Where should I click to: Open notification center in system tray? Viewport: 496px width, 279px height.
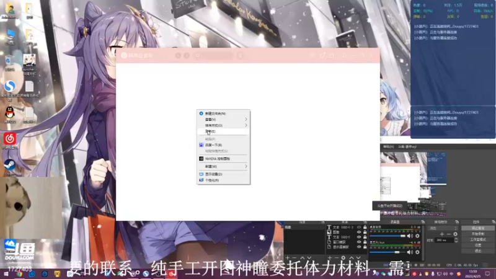487,273
